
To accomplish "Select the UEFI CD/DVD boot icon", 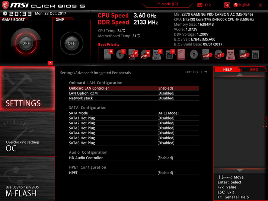I will (x=121, y=54).
